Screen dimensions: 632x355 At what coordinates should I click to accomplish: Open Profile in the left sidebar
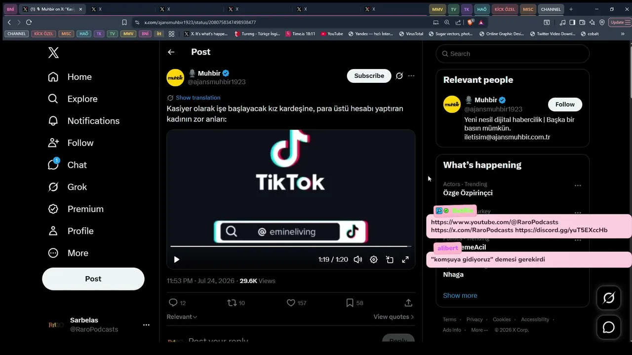(70, 231)
